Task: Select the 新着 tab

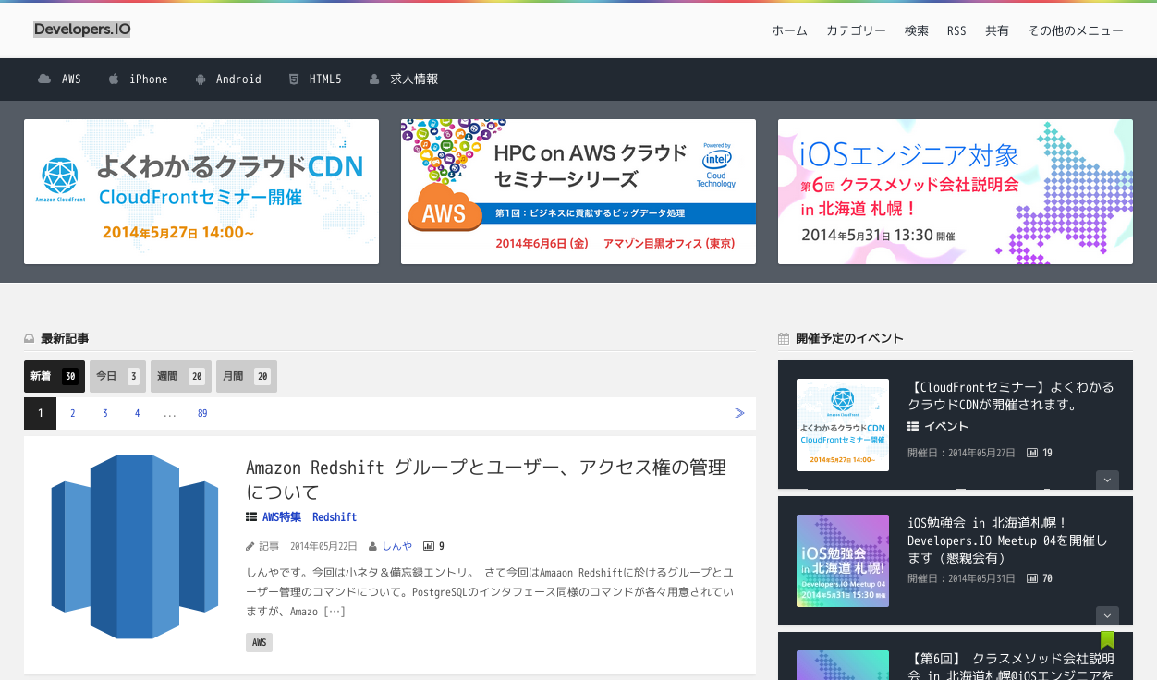Action: (x=55, y=376)
